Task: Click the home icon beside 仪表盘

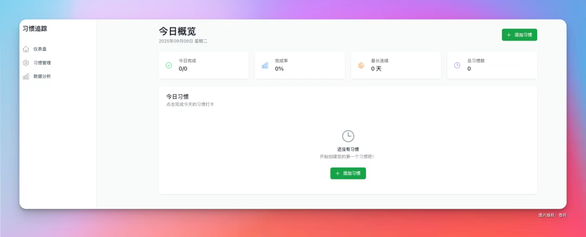Action: 26,49
